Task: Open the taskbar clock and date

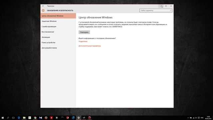Action: [208, 118]
